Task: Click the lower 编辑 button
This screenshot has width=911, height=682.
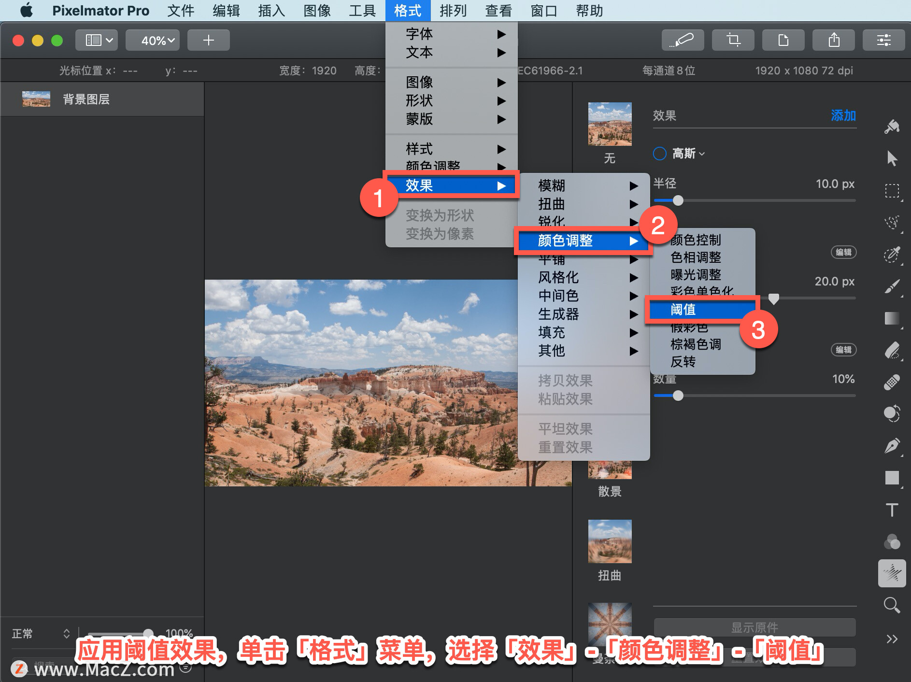Action: [x=843, y=350]
